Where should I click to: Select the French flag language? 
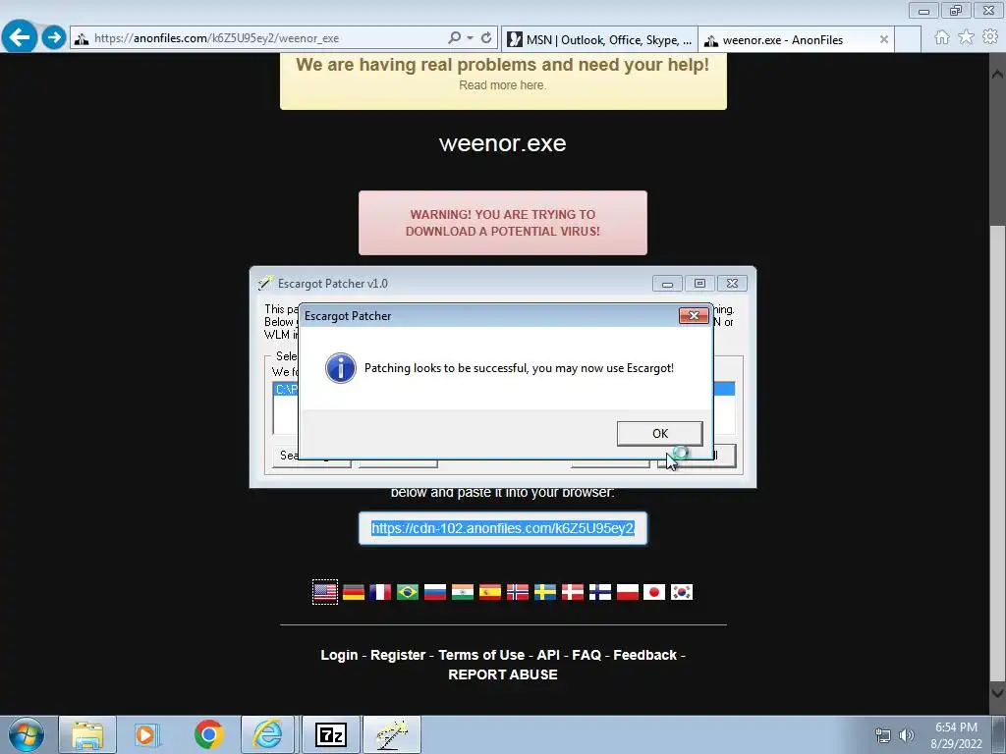click(x=380, y=592)
